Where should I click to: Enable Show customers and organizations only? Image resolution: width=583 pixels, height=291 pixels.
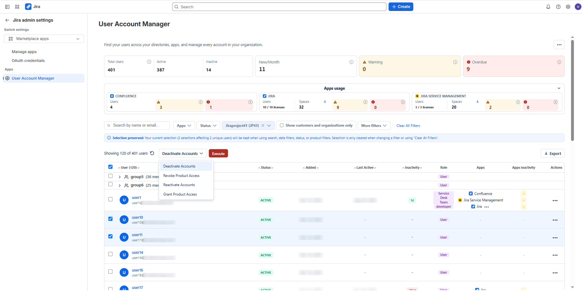click(282, 125)
